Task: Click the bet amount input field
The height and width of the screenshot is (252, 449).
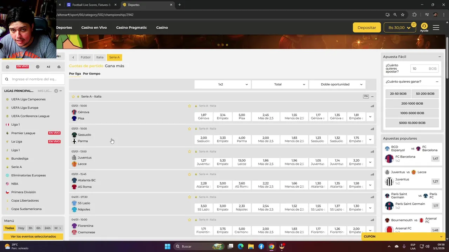Action: (x=424, y=69)
